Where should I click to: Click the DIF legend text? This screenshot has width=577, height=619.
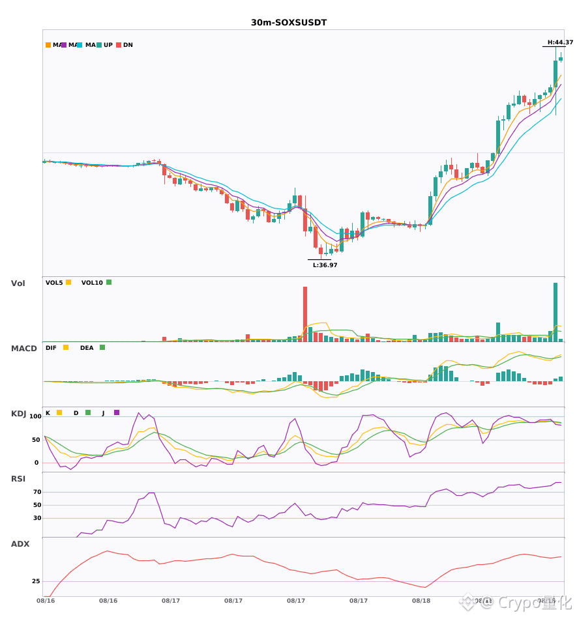point(51,348)
